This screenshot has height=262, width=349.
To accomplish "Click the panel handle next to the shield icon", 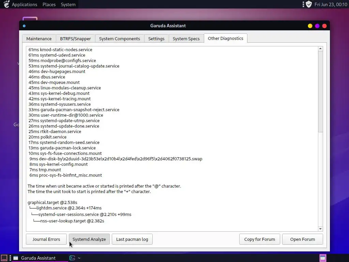I will 303,4.
